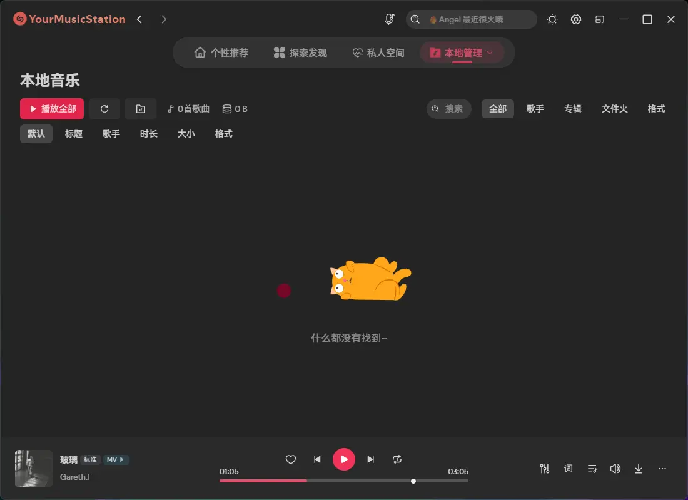
Task: Click the total duration 03:05
Action: (458, 471)
